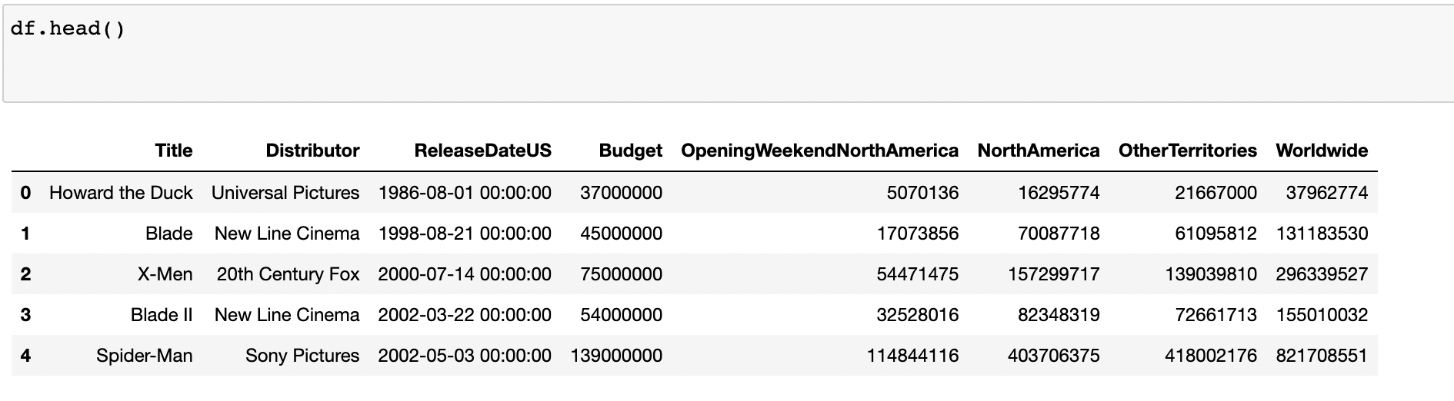Click the Howard the Duck title cell
The height and width of the screenshot is (401, 1454).
tap(121, 193)
